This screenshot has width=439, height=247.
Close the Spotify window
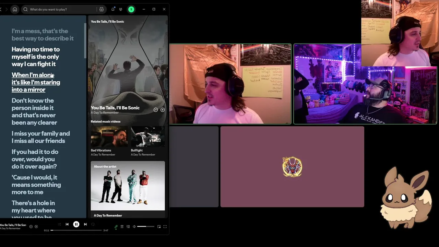click(x=164, y=9)
